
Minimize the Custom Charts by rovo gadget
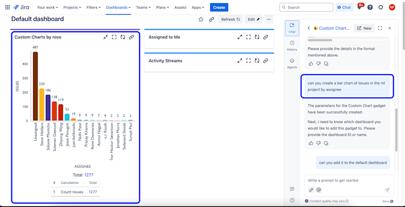pyautogui.click(x=106, y=37)
